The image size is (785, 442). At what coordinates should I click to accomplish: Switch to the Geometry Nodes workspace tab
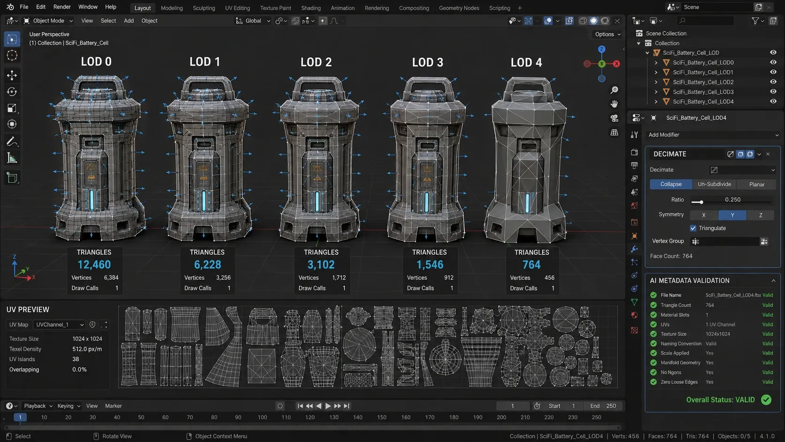[459, 8]
